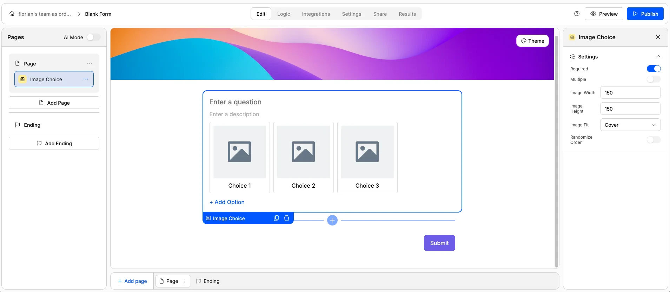Click the Publish button
This screenshot has width=670, height=292.
click(x=645, y=14)
